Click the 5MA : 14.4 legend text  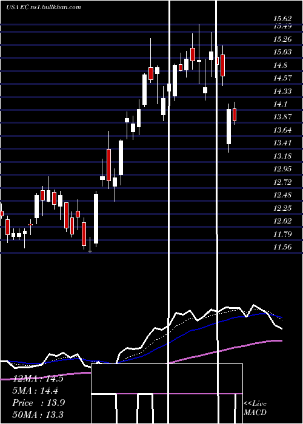36,390
